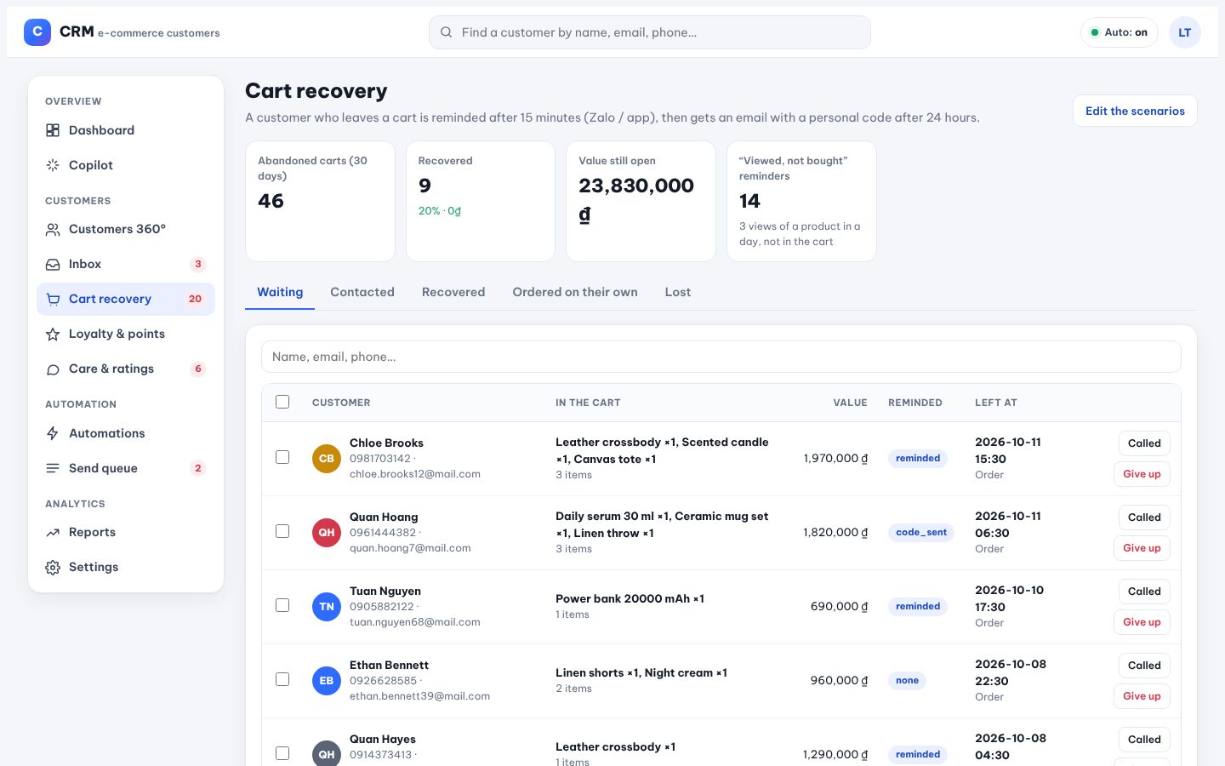The image size is (1225, 766).
Task: Select Quan Hayes row checkbox
Action: point(282,753)
